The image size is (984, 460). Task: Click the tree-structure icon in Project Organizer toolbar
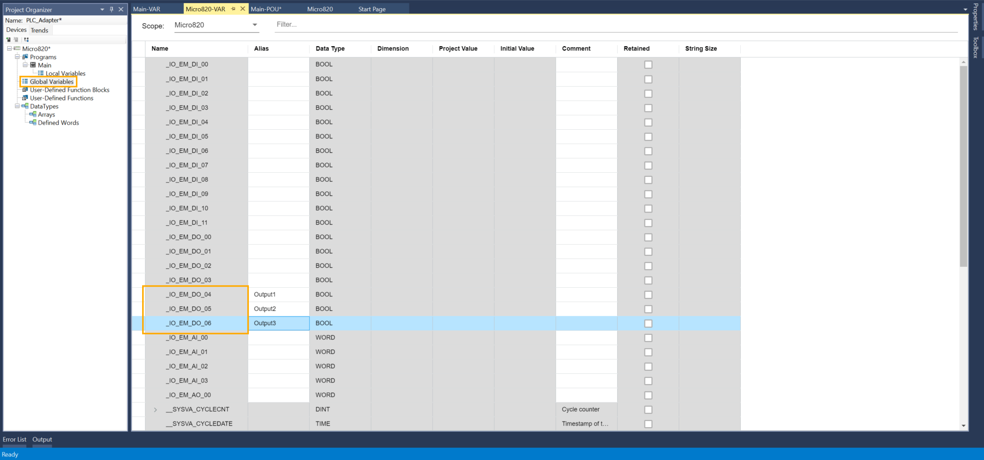(26, 39)
